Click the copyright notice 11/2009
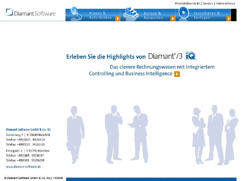 tap(33, 178)
